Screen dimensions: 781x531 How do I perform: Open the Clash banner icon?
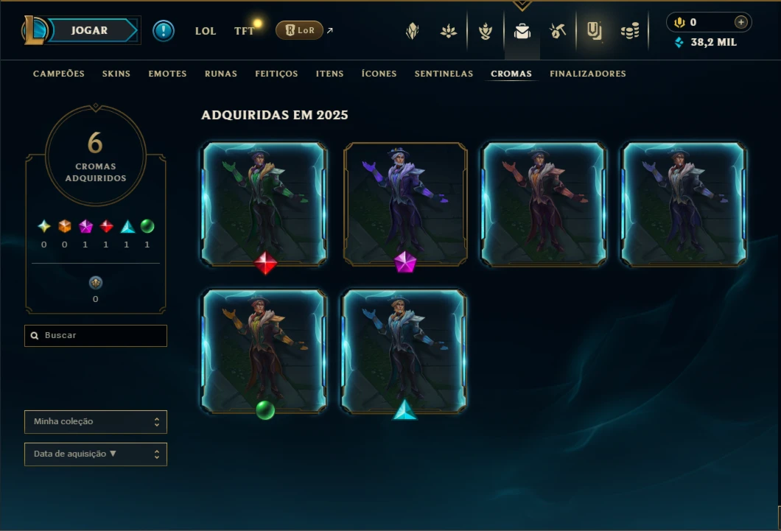point(594,31)
